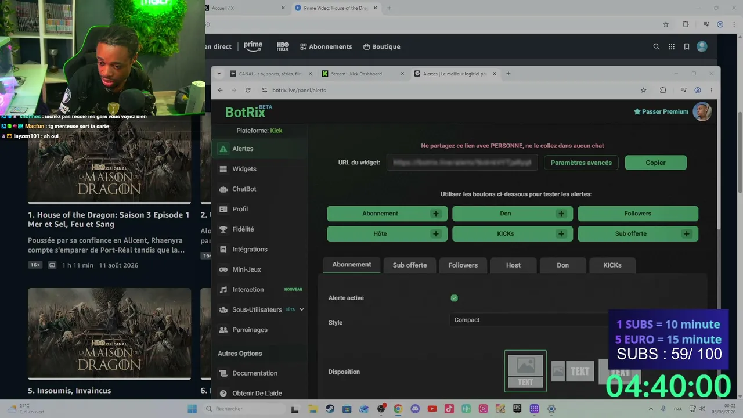Open the Mini-Jeux gamepad icon
This screenshot has width=743, height=418.
point(223,269)
